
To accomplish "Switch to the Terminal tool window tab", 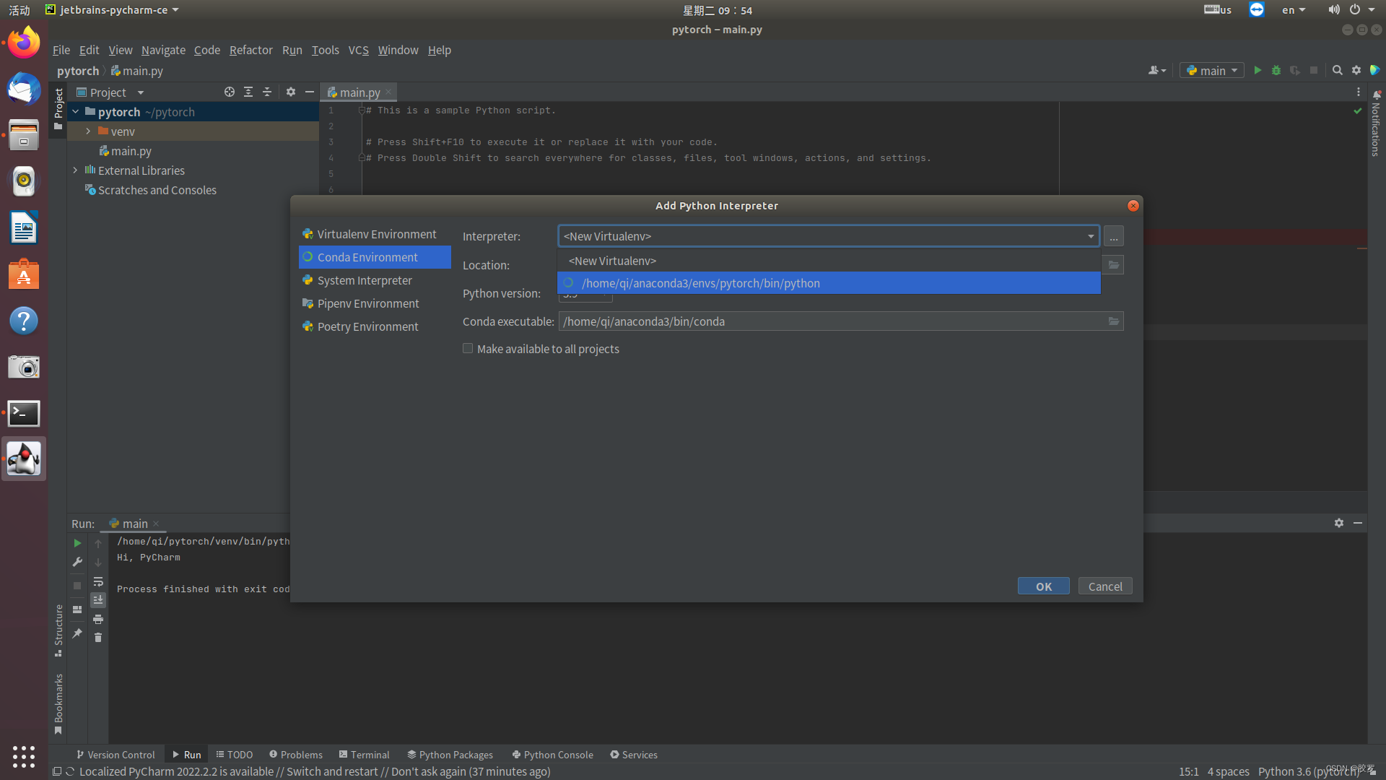I will (364, 755).
